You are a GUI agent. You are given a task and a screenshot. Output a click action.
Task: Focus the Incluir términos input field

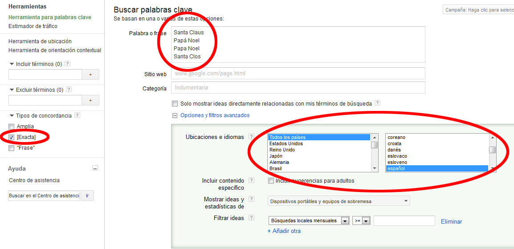45,75
